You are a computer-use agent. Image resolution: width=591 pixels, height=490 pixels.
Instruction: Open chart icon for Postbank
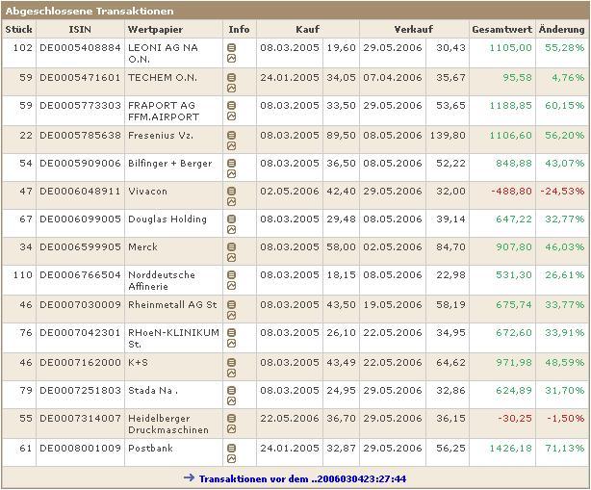pos(231,459)
